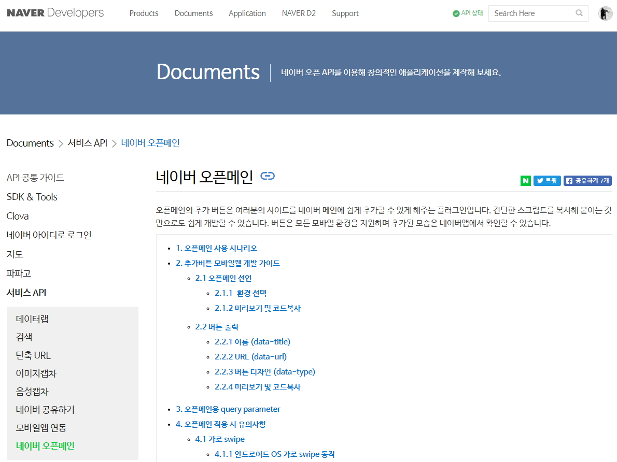The height and width of the screenshot is (462, 617).
Task: Jump to 2.2.4 미리보기 및 코드복사
Action: (x=258, y=386)
